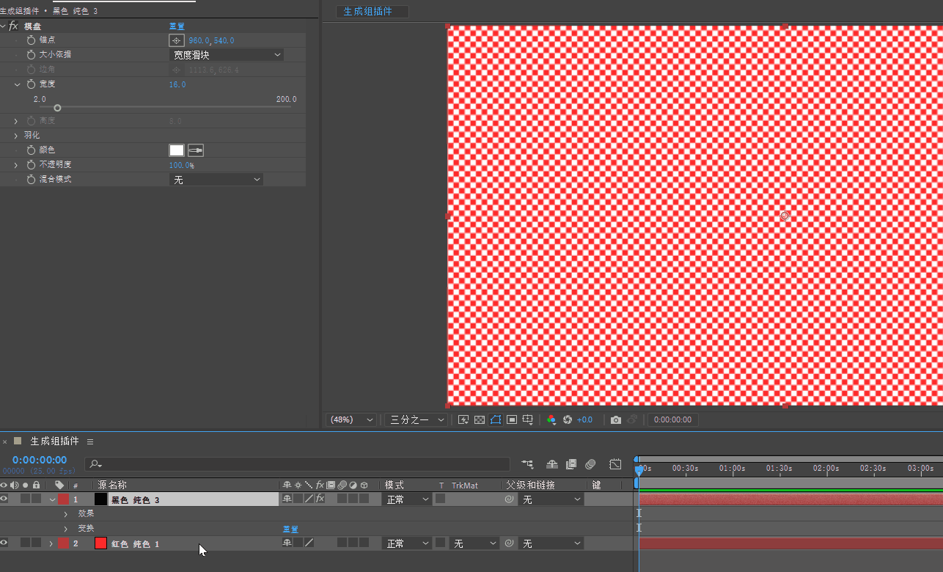Expand the 羽化 property group
Image resolution: width=943 pixels, height=572 pixels.
16,136
